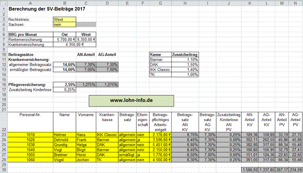This screenshot has height=173, width=303.
Task: Click the Kranken-kasse column heading
Action: (x=107, y=122)
